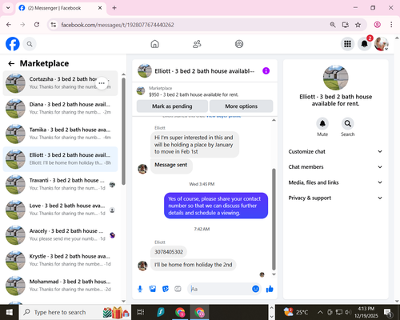Viewport: 400px width, 320px height.
Task: Click the message thread scrollbar
Action: 274,219
